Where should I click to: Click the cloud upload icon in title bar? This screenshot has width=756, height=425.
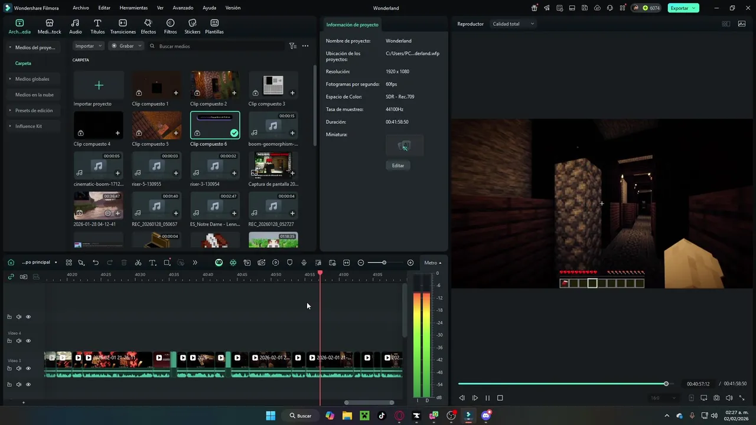tap(597, 8)
